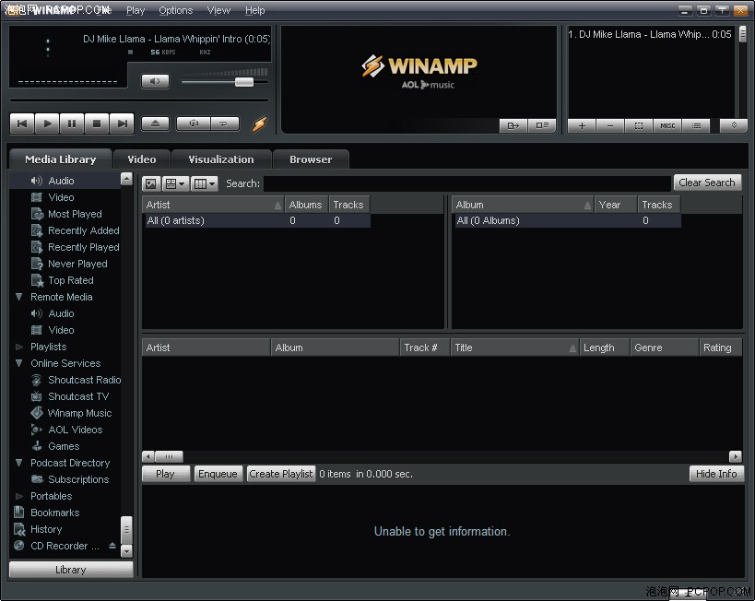Click the Clear Search button
The width and height of the screenshot is (755, 601).
point(707,183)
